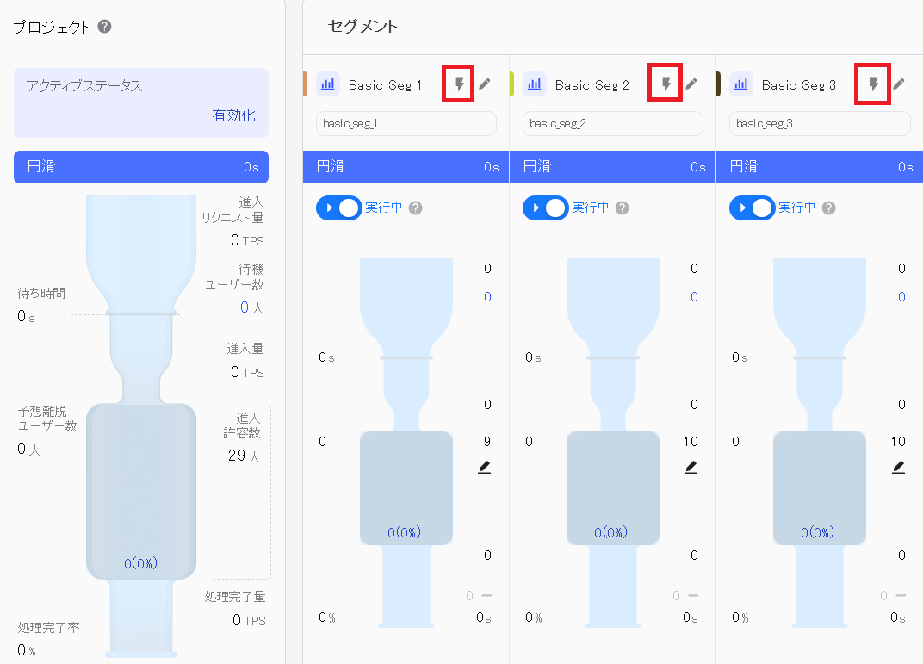
Task: Click help icon next to プロジェクト title
Action: 104,27
